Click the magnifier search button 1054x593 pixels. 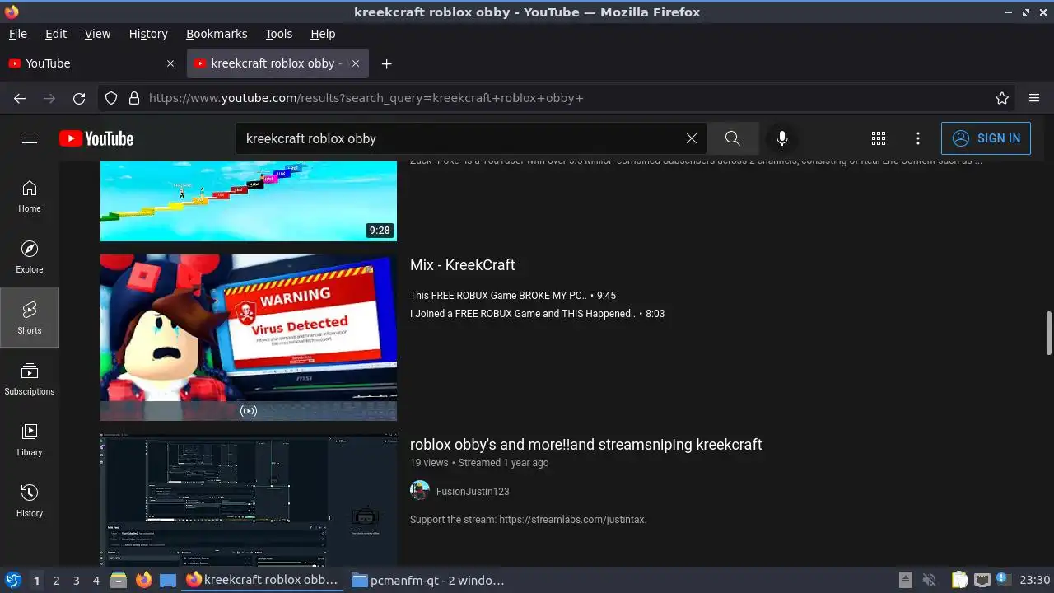[733, 138]
